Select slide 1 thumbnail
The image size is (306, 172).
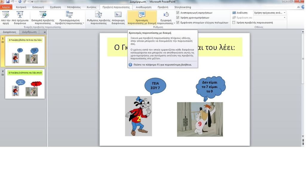click(25, 51)
